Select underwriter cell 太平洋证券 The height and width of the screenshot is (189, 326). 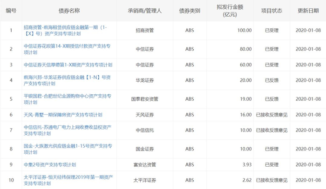coord(145,180)
